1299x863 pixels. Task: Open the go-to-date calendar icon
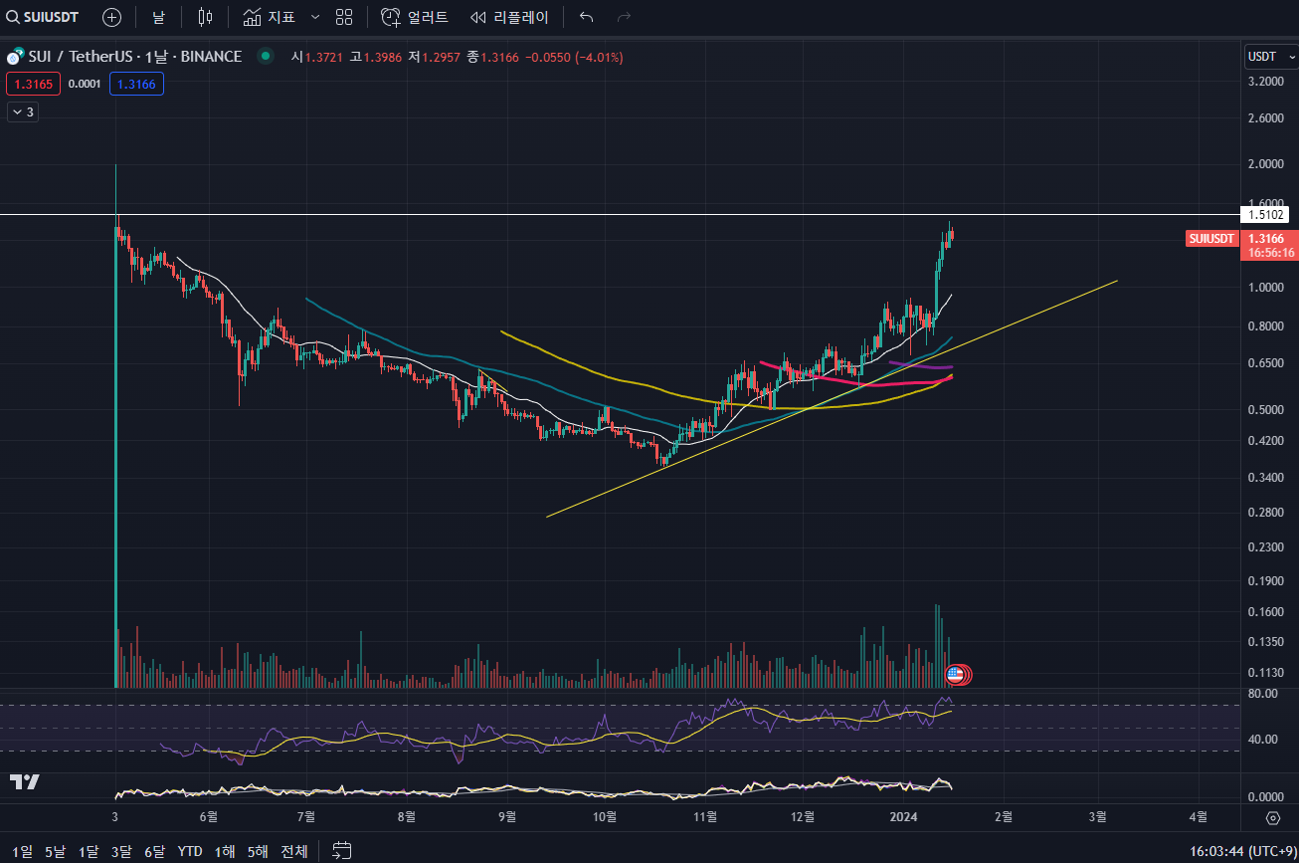pos(341,850)
